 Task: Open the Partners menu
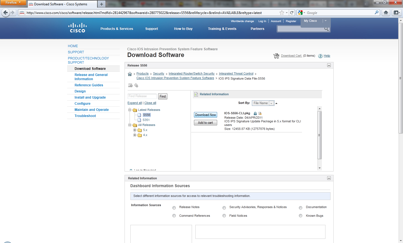click(257, 29)
